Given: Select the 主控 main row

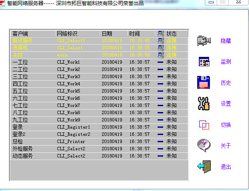Looking at the screenshot, I should click(99, 55).
